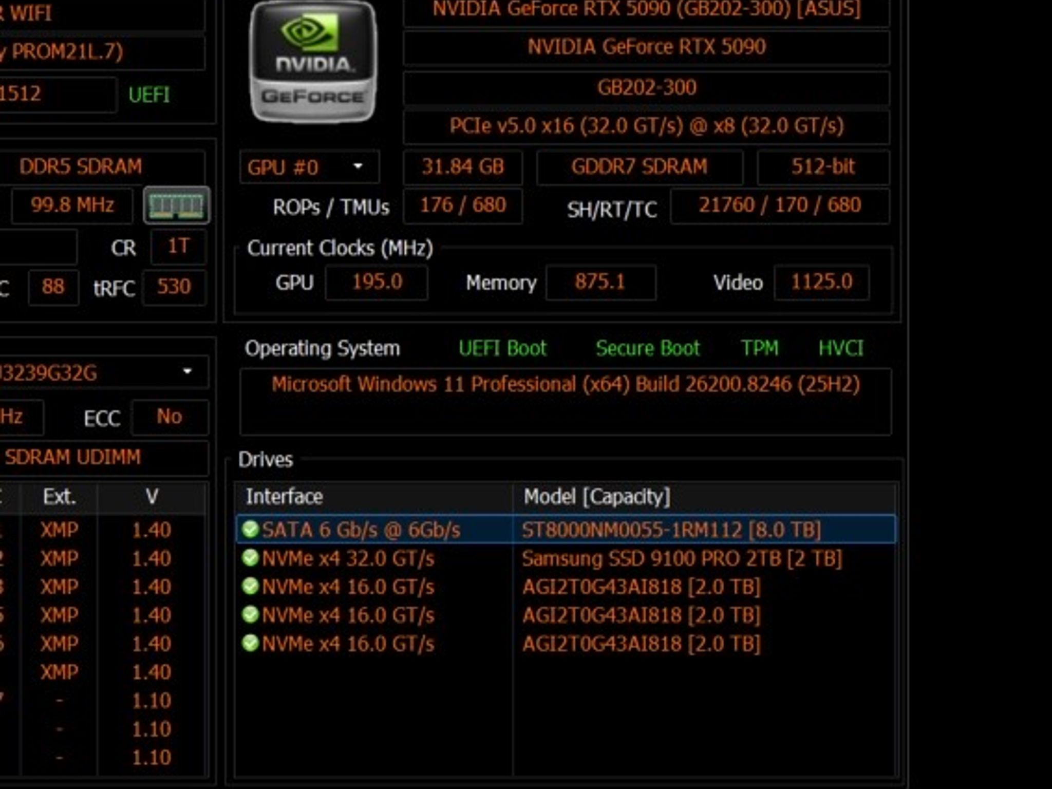Viewport: 1052px width, 789px height.
Task: Click the V column header in timings table
Action: [x=152, y=497]
